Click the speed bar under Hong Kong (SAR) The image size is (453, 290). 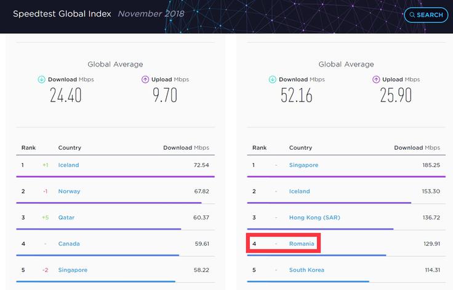(x=320, y=229)
